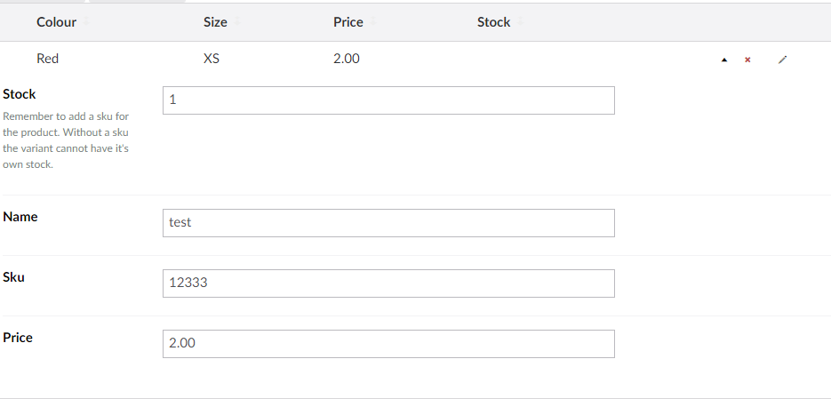The height and width of the screenshot is (399, 831).
Task: Focus the Name field containing test
Action: click(388, 222)
